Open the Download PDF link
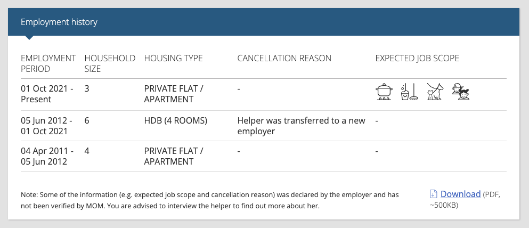The width and height of the screenshot is (529, 228). coord(460,194)
